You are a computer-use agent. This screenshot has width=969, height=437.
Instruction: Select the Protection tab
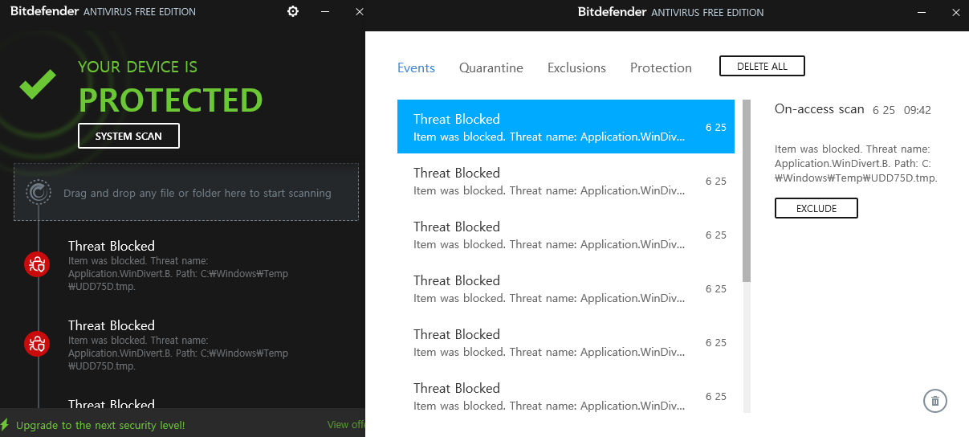click(x=661, y=67)
